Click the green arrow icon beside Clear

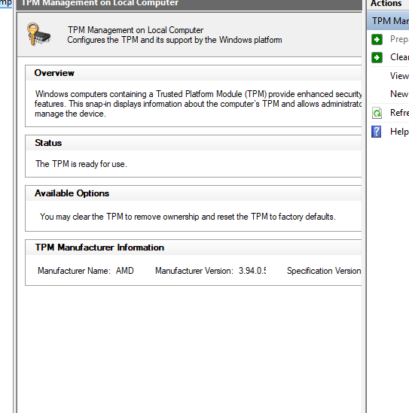tap(377, 57)
